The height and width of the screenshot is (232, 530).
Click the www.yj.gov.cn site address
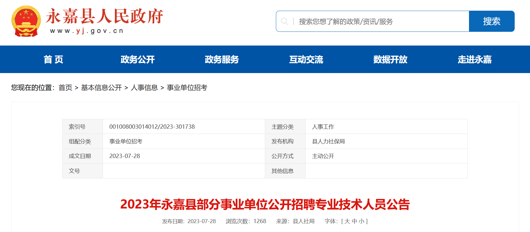[86, 31]
